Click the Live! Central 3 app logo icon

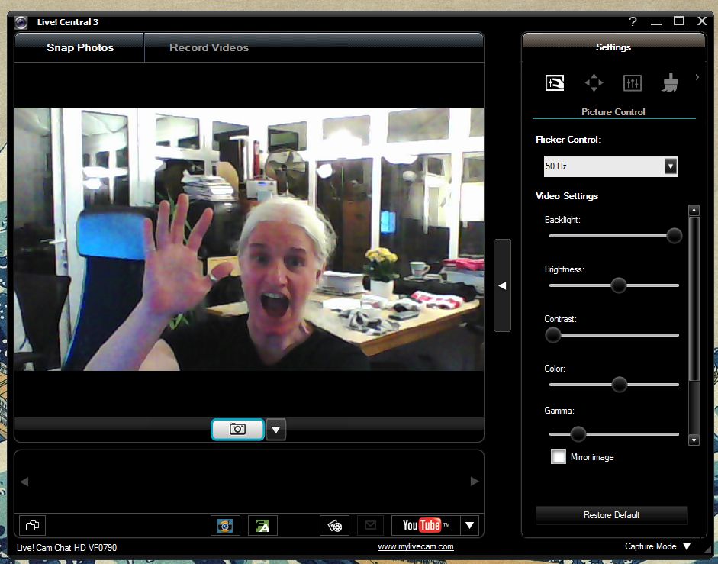coord(21,22)
